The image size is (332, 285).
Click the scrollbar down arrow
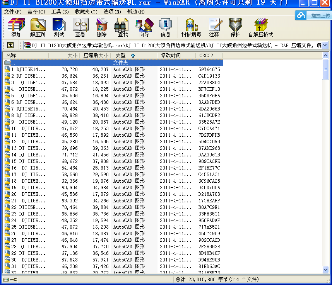tap(325, 270)
